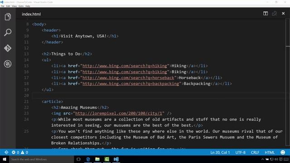The height and width of the screenshot is (163, 290).
Task: Open Task View on the taskbar
Action: tap(78, 159)
